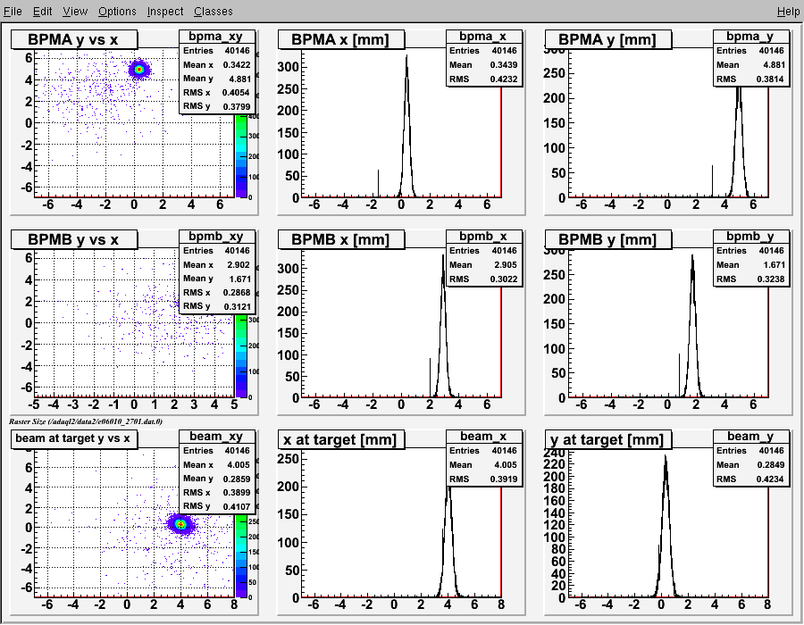Image resolution: width=804 pixels, height=625 pixels.
Task: Click 'Mean 4.881' in bpma_y stats
Action: [750, 64]
